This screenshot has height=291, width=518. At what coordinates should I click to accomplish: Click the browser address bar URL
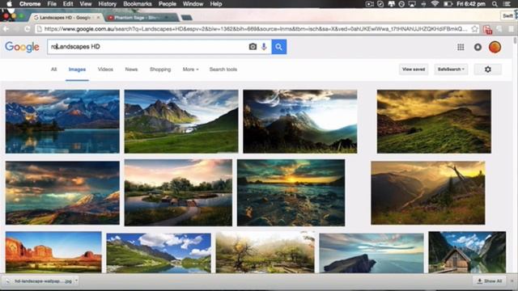click(x=256, y=29)
